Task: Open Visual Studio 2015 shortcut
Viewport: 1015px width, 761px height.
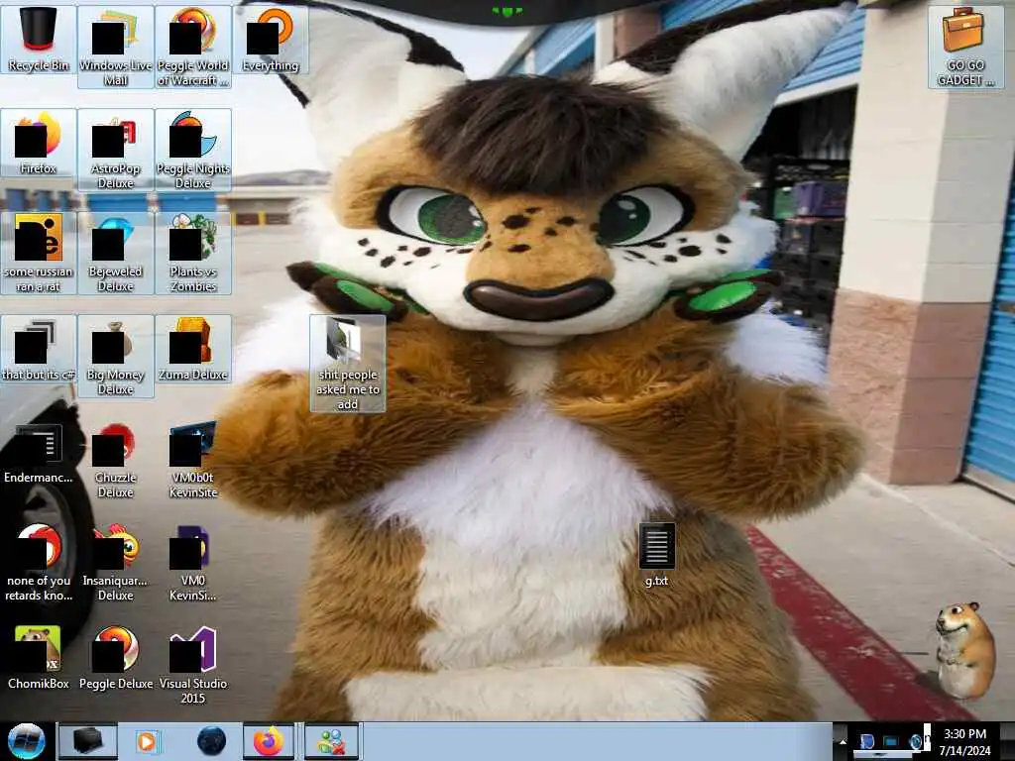Action: pyautogui.click(x=193, y=665)
